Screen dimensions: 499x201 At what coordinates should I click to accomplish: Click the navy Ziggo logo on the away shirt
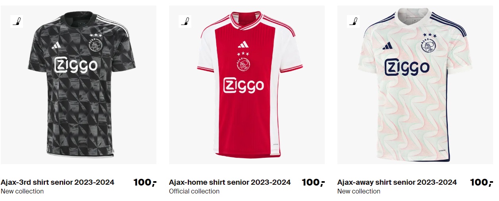point(407,67)
